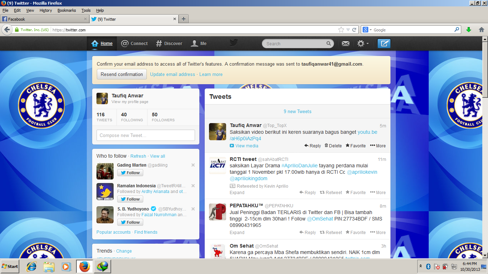Reply to the PEPATAHKU tweet
This screenshot has height=274, width=488.
(308, 232)
